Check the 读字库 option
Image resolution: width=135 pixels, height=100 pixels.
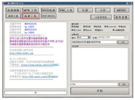[95, 27]
